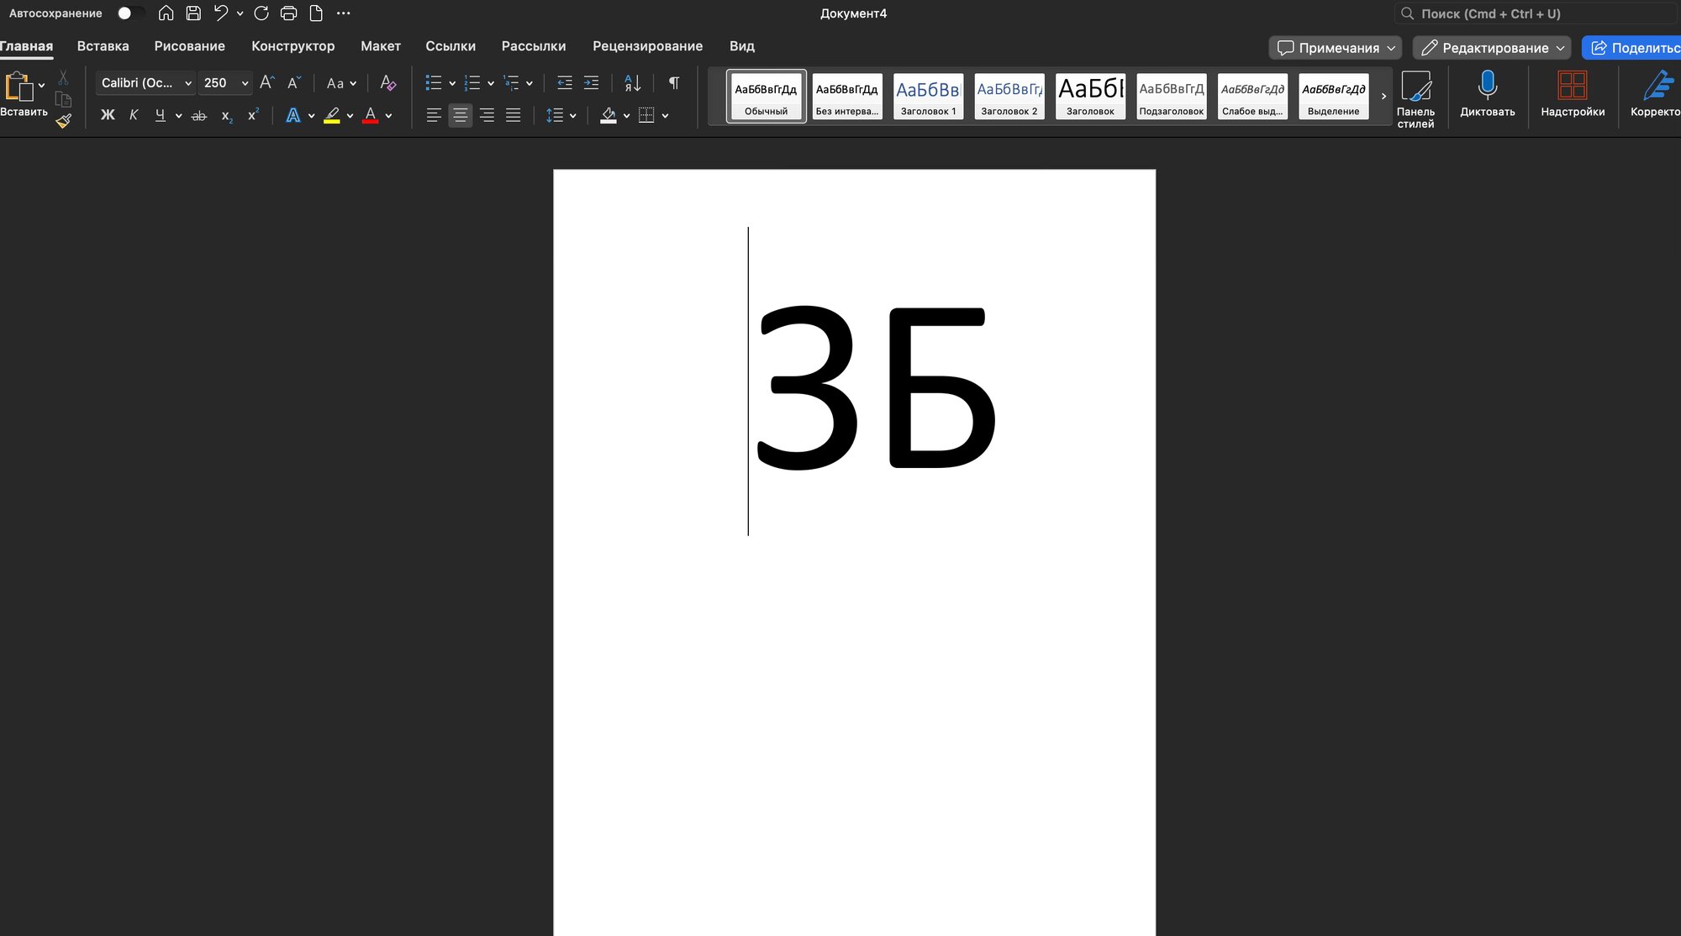1681x936 pixels.
Task: Create a new document from the page icon
Action: (316, 13)
